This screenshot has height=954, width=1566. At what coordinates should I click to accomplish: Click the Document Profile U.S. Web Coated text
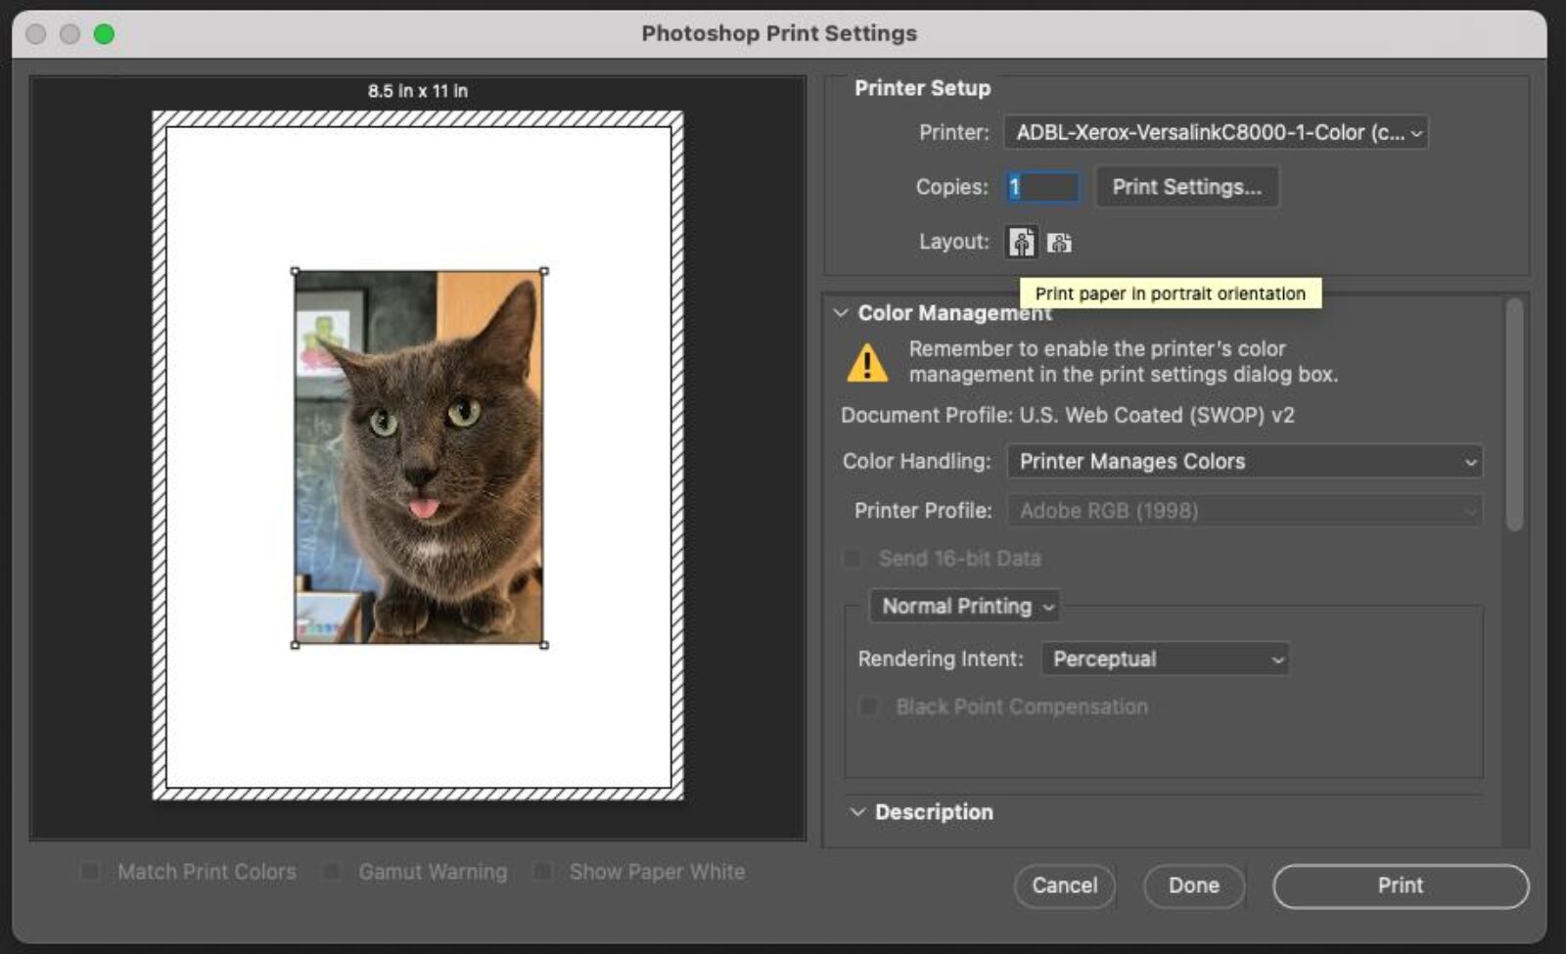1068,415
